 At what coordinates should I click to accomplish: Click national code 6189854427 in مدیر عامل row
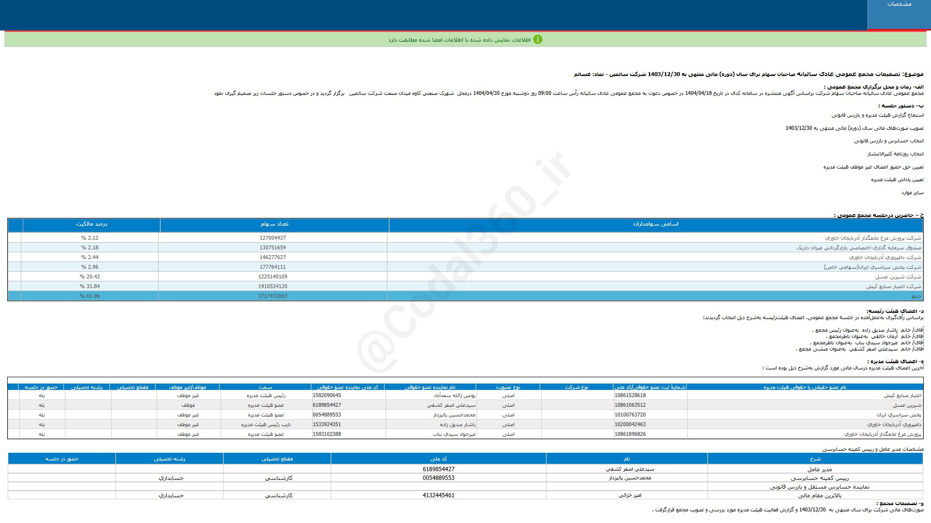(438, 469)
